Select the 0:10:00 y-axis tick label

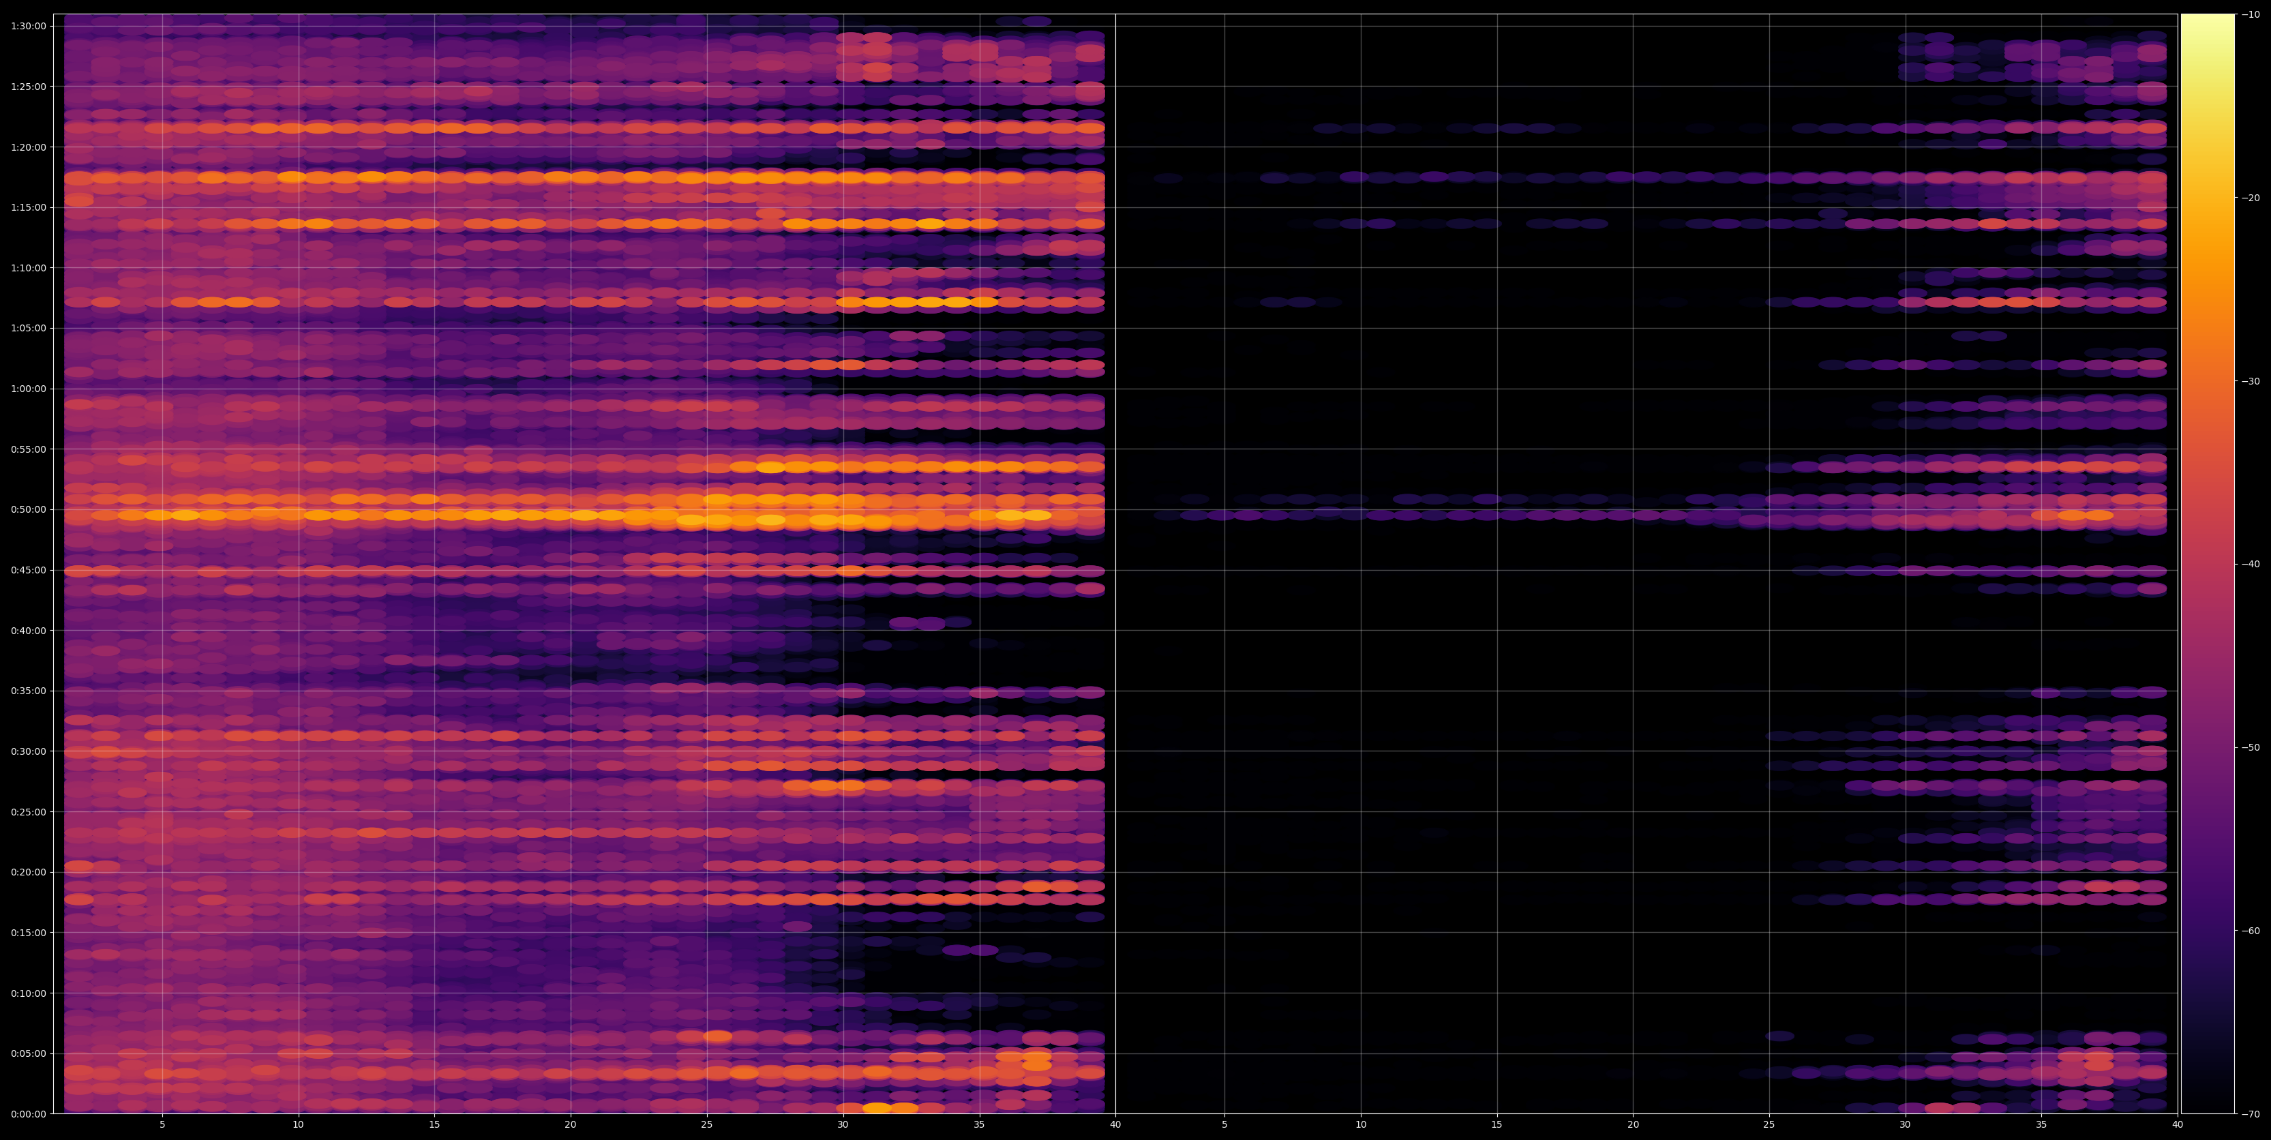click(x=28, y=993)
